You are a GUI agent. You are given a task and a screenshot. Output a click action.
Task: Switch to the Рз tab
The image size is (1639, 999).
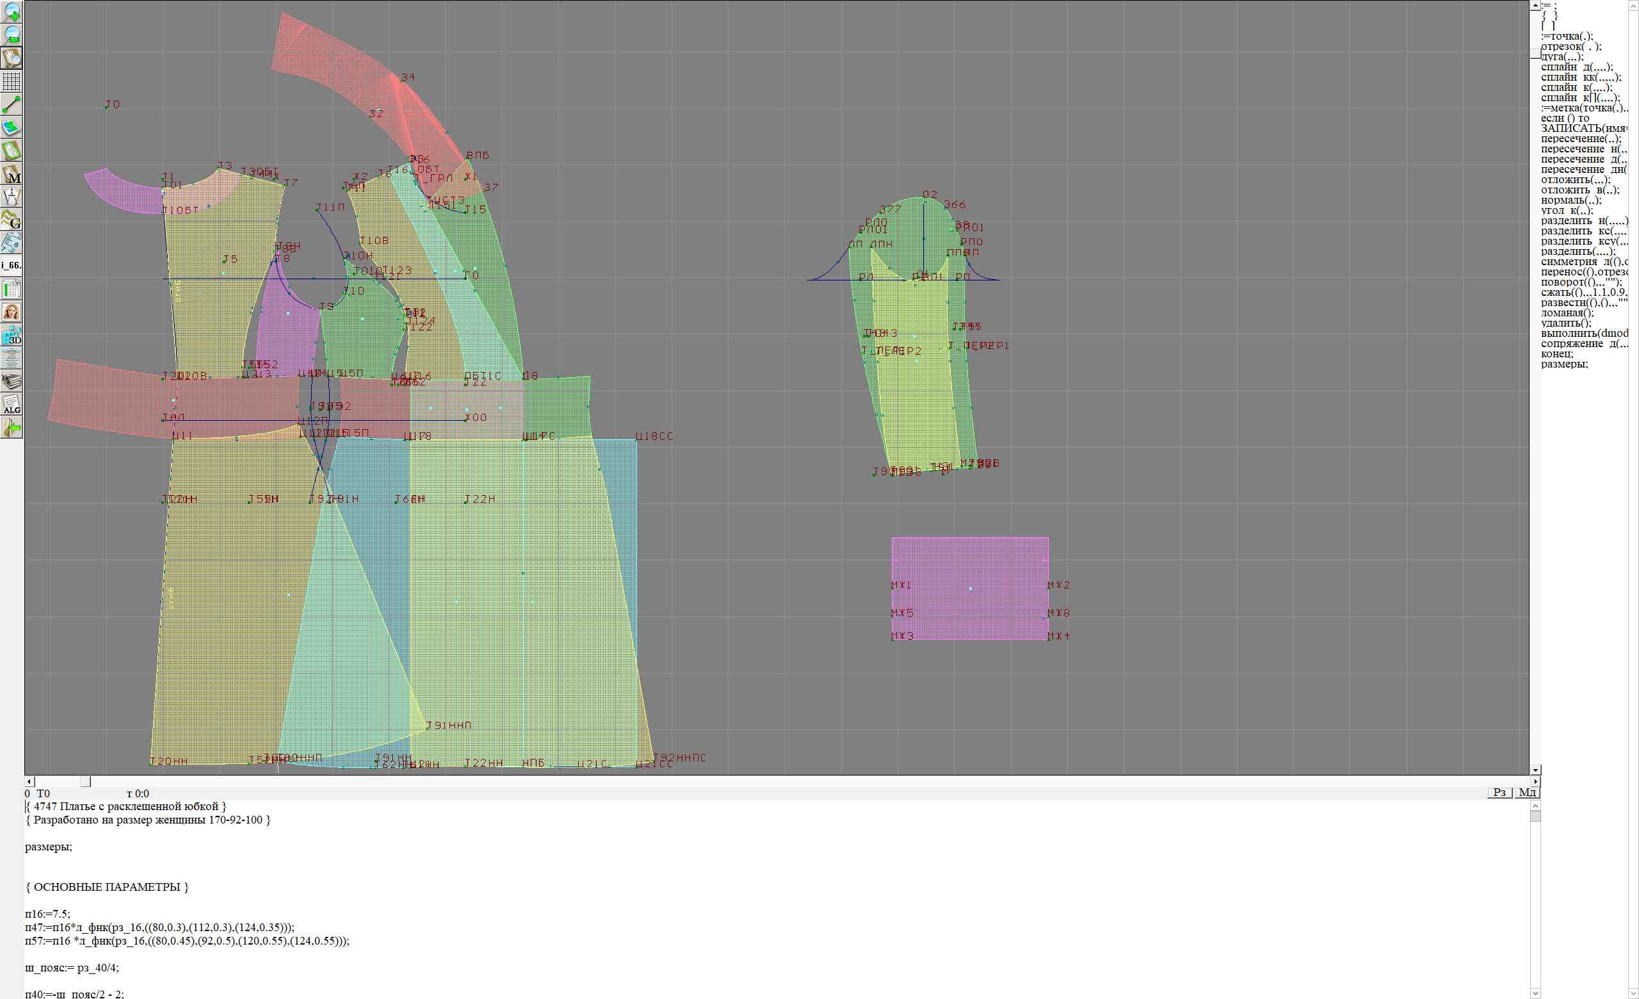coord(1499,792)
